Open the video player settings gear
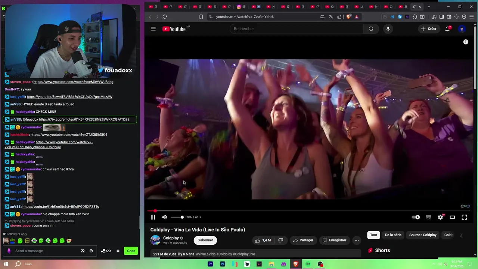This screenshot has height=269, width=478. pyautogui.click(x=441, y=217)
